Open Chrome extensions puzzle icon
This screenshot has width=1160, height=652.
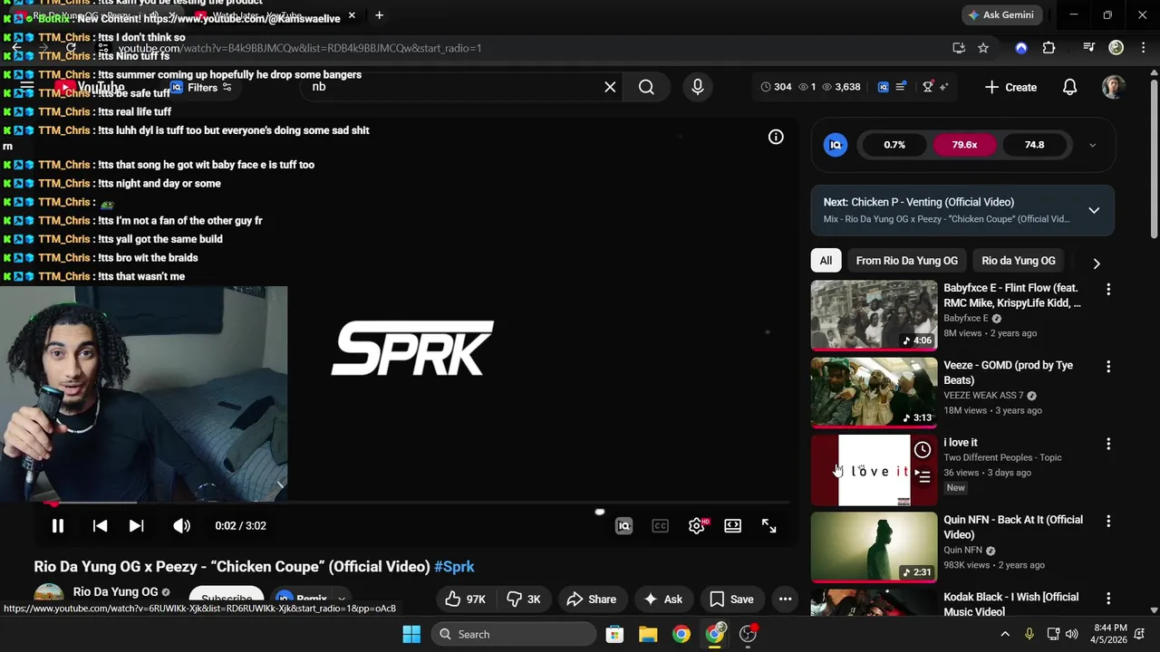[1049, 48]
